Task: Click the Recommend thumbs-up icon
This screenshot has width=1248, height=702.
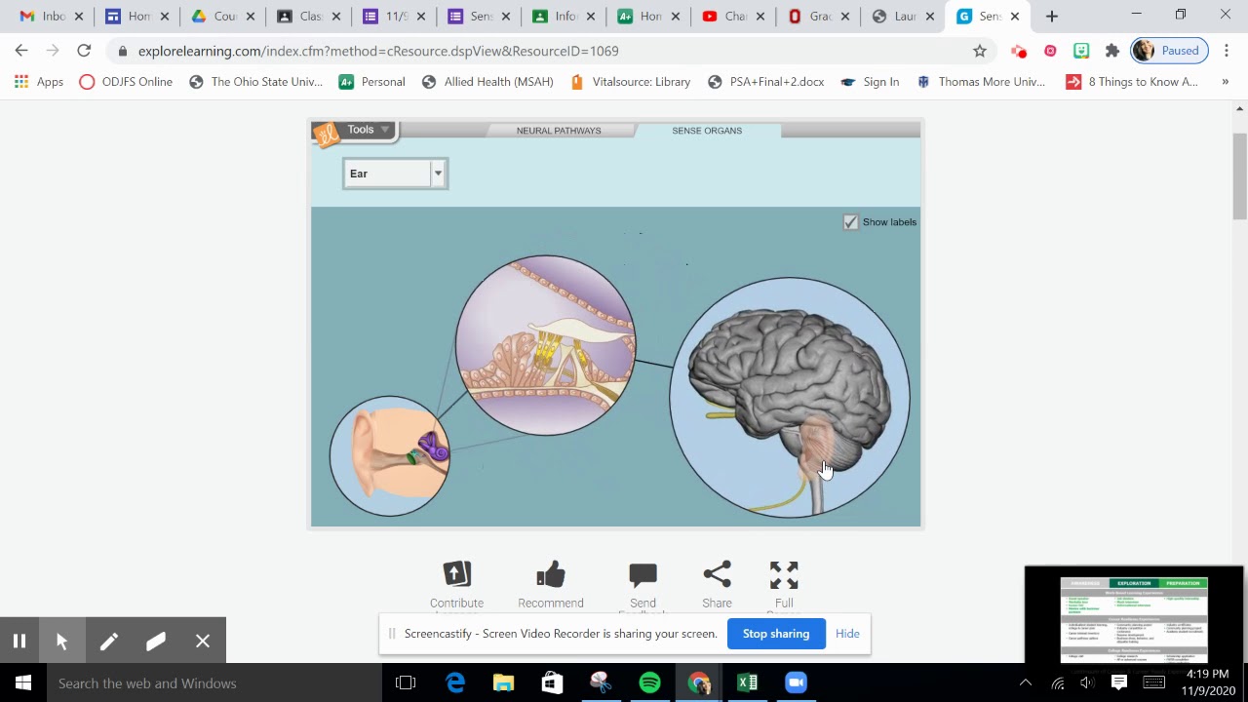Action: 551,574
